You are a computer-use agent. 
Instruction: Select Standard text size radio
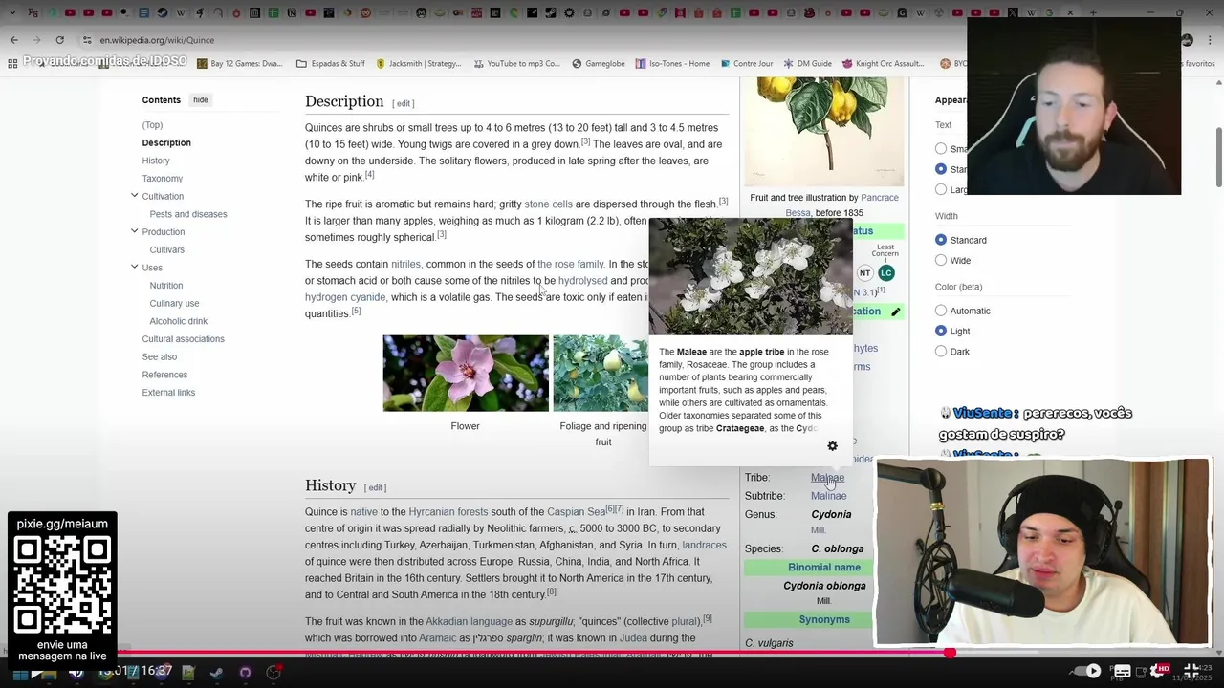941,169
